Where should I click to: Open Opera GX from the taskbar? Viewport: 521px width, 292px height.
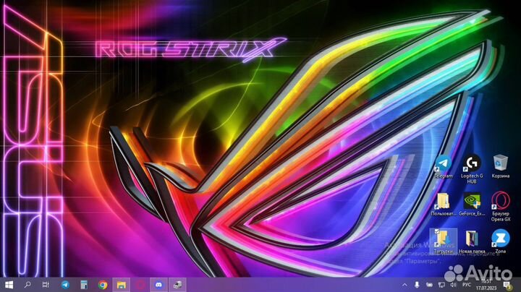pos(140,285)
